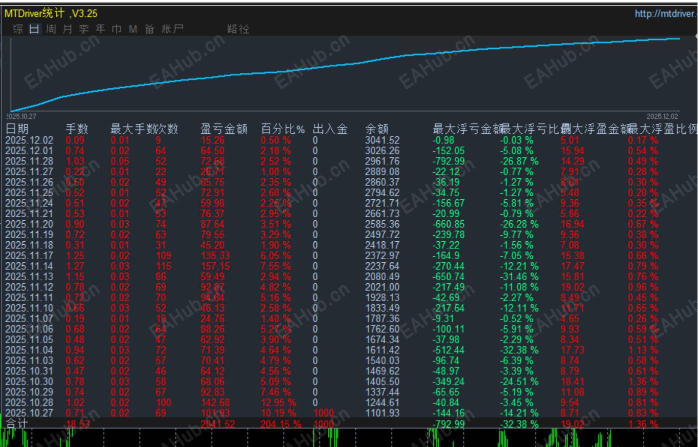Click floating loss -512.44

point(448,350)
